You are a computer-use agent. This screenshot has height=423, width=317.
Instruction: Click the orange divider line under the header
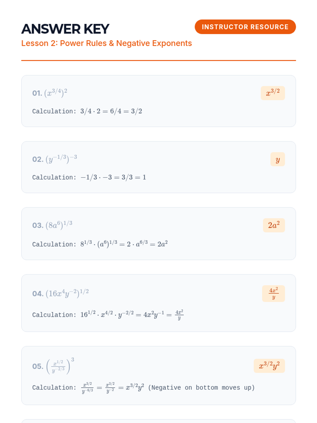pos(158,61)
